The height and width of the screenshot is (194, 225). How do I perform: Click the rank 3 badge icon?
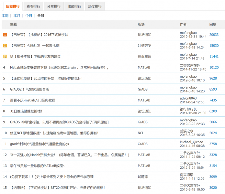5,57
